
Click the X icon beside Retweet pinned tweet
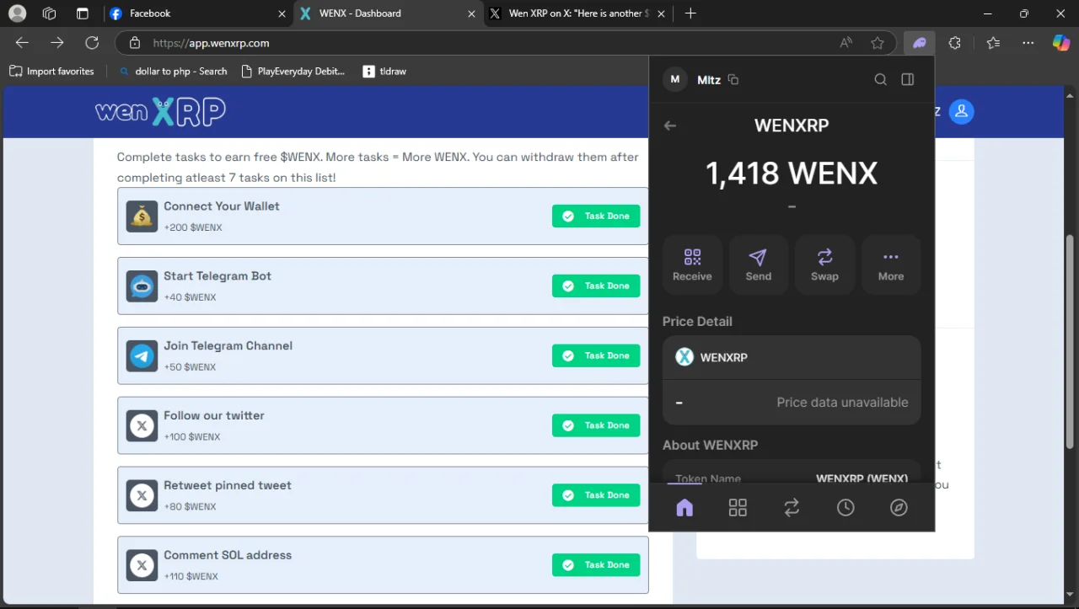(x=142, y=495)
